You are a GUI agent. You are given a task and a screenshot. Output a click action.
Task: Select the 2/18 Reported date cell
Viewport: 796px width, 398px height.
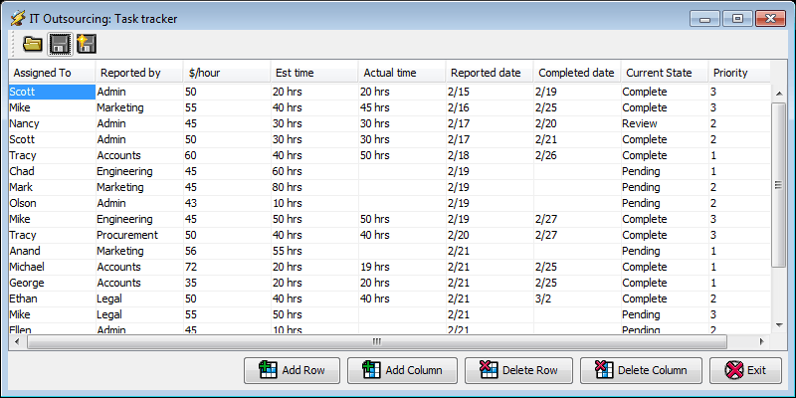click(x=490, y=155)
